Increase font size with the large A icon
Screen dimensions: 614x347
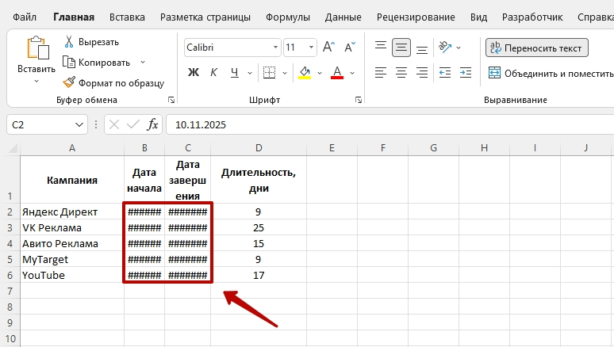[327, 48]
